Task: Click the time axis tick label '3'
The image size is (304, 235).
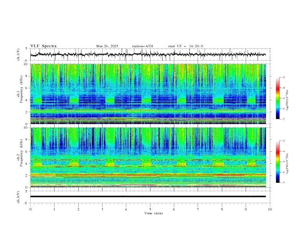Action: tap(102, 209)
